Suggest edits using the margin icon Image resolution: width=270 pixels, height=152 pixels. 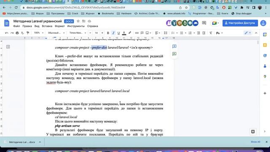point(174,54)
